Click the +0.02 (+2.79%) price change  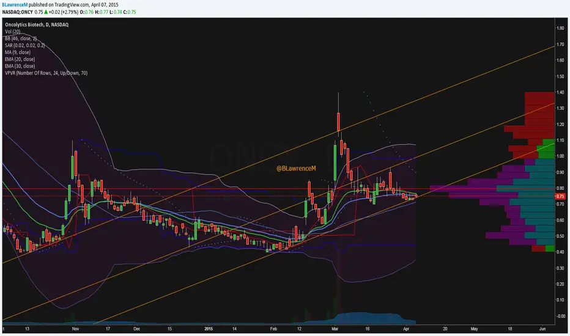click(x=63, y=12)
